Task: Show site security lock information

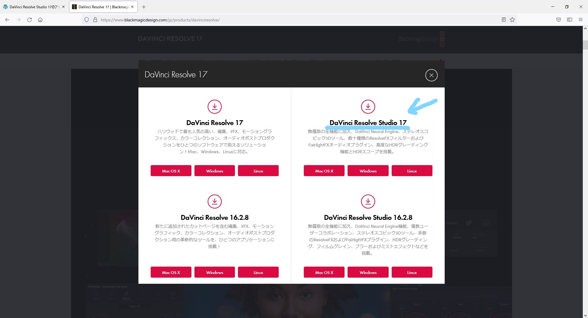Action: coord(95,20)
